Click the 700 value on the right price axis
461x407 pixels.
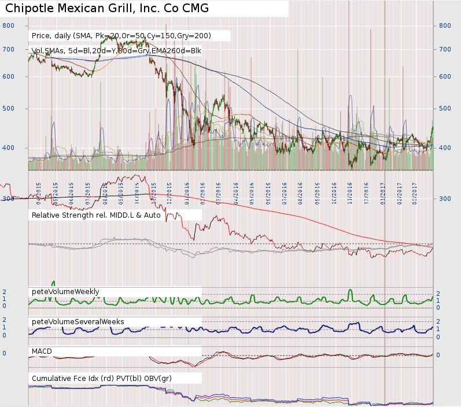tap(445, 49)
